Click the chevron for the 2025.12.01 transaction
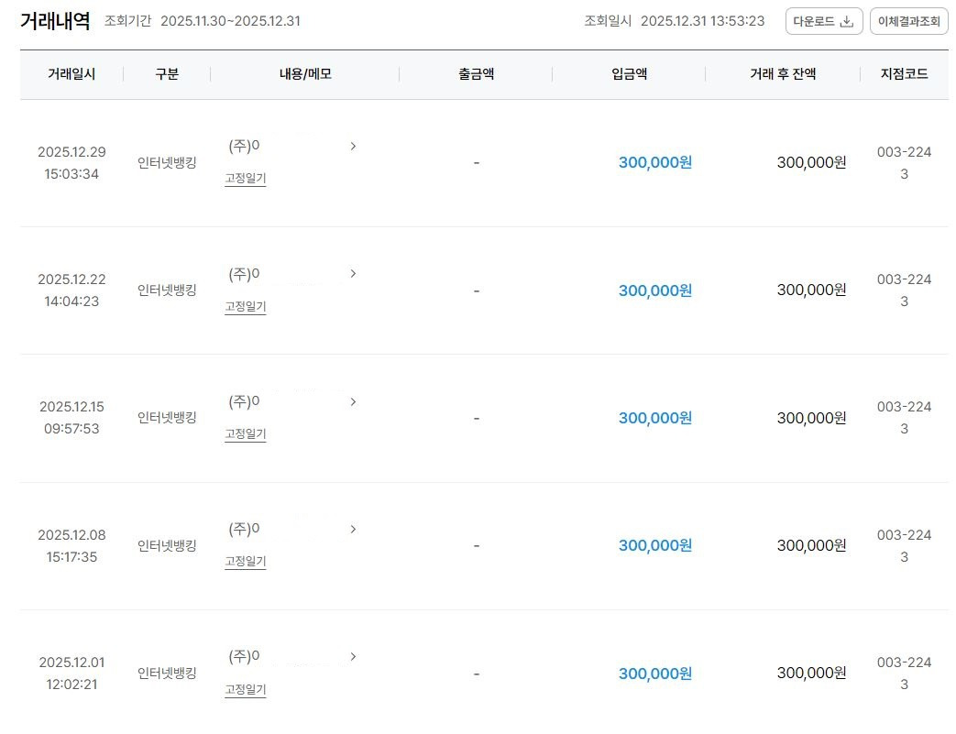The height and width of the screenshot is (734, 956). tap(353, 656)
